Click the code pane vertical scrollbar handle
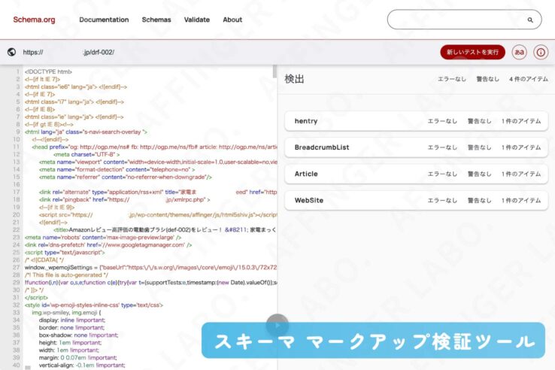 click(274, 71)
